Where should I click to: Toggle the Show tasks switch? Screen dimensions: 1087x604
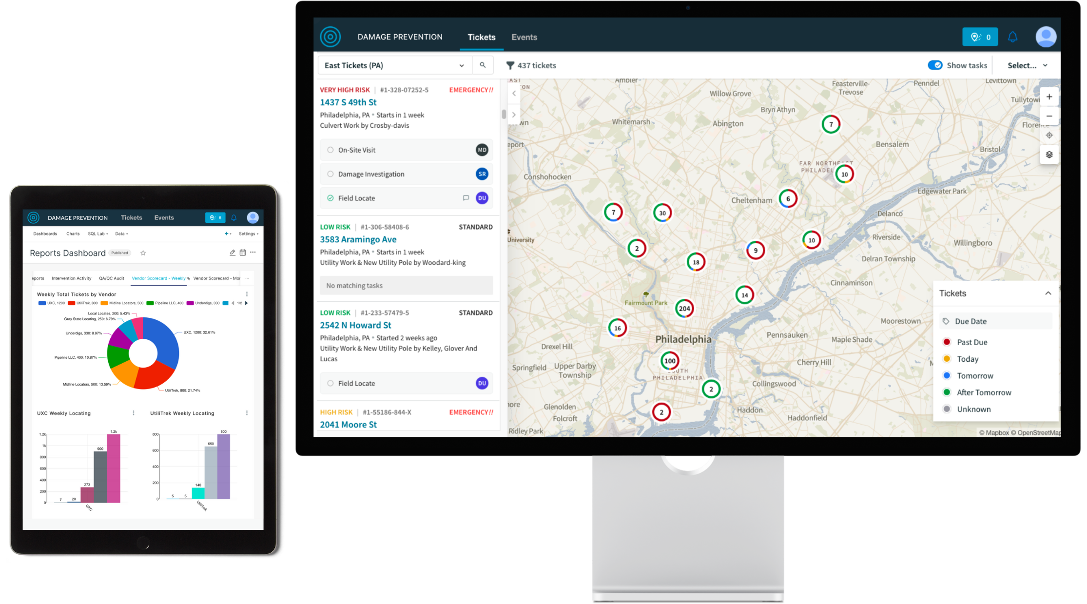935,65
